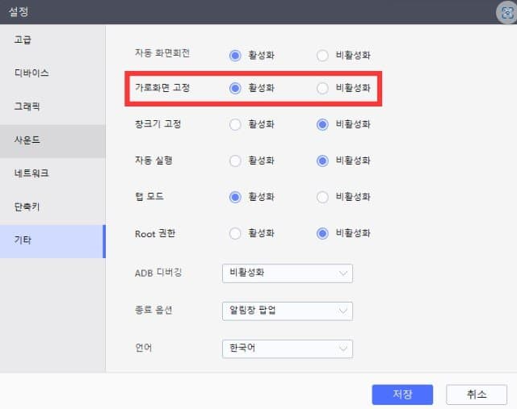Turn on 자동 실행 with 활성화
The height and width of the screenshot is (409, 517).
(235, 161)
